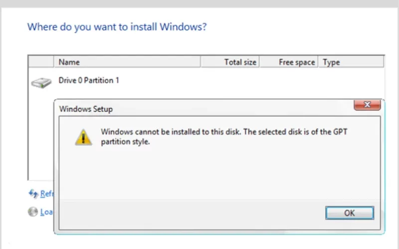Click the Refresh arrows icon
Screen dimensions: 399x249
pyautogui.click(x=33, y=194)
